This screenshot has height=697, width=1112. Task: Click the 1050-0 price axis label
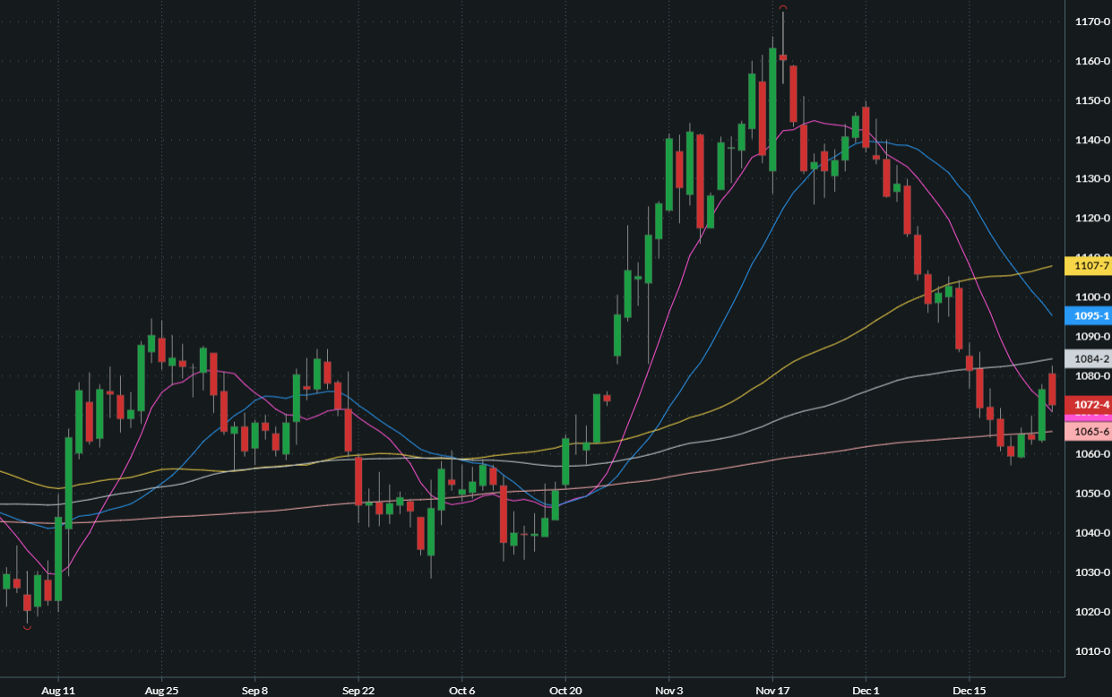click(1093, 494)
